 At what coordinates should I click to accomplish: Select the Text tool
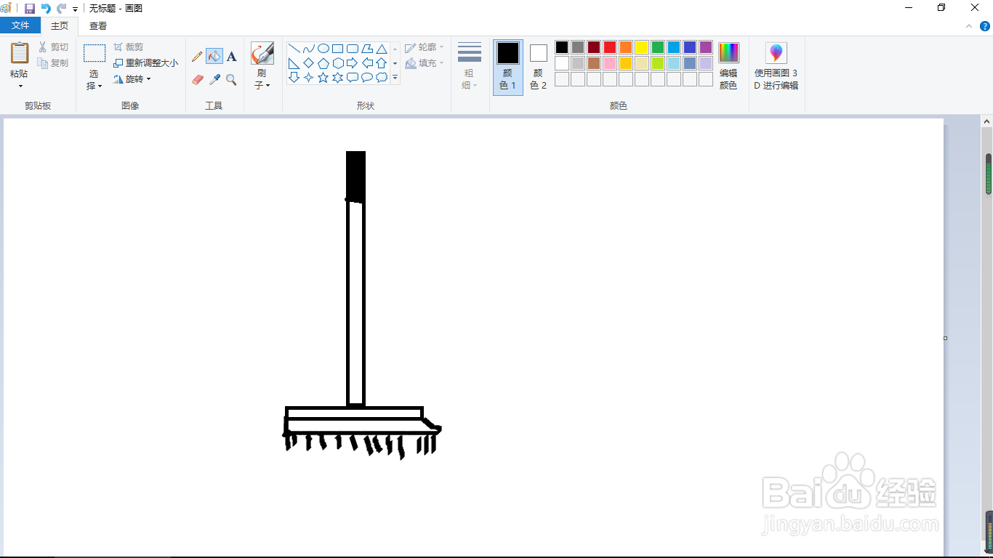pyautogui.click(x=232, y=57)
